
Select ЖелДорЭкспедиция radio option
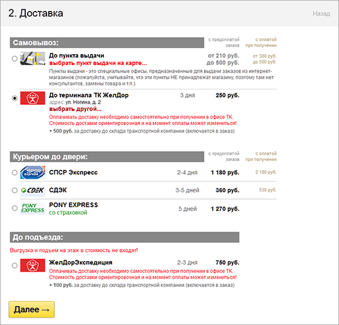(14, 265)
